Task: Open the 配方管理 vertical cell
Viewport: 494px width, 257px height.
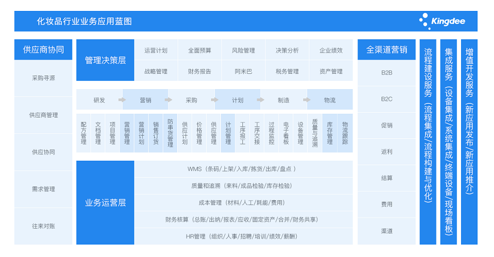Action: tap(83, 133)
